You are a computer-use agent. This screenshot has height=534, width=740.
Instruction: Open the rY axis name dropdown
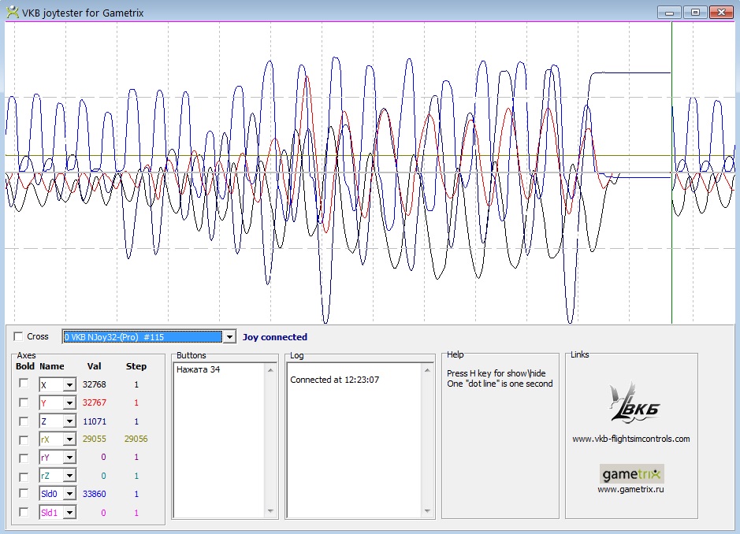pyautogui.click(x=69, y=458)
